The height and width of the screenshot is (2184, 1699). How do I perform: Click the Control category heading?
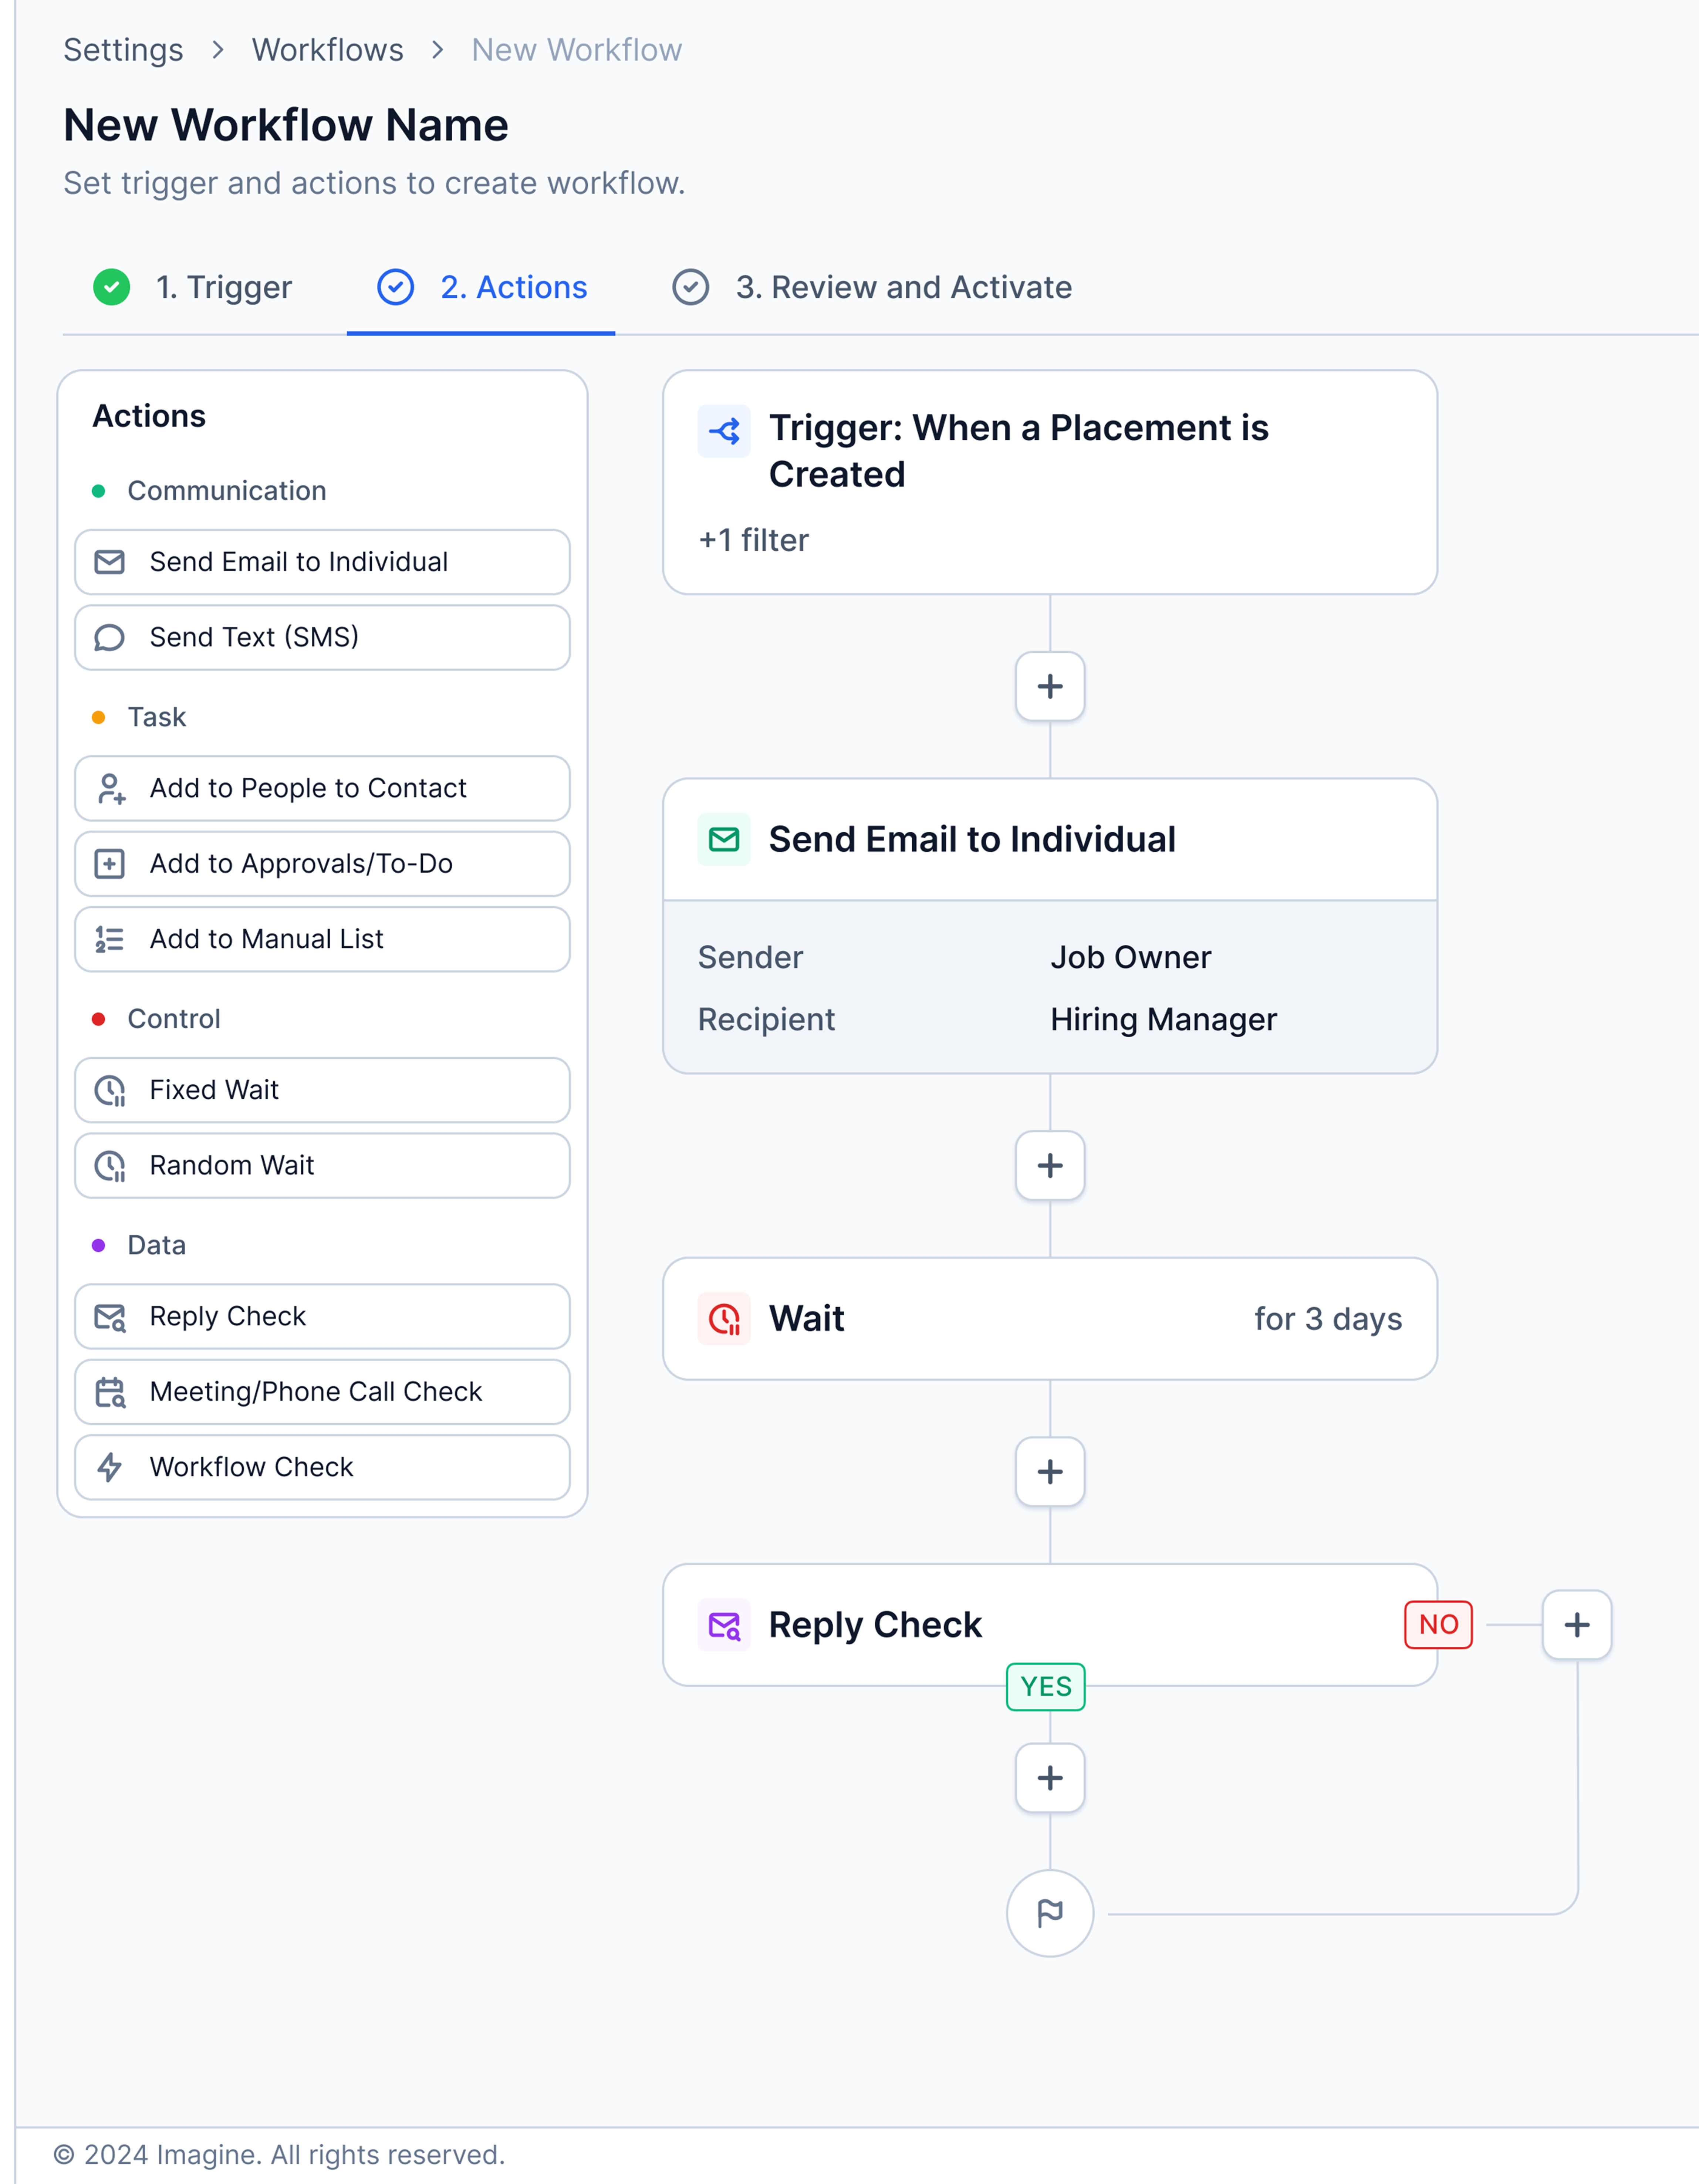[174, 1019]
